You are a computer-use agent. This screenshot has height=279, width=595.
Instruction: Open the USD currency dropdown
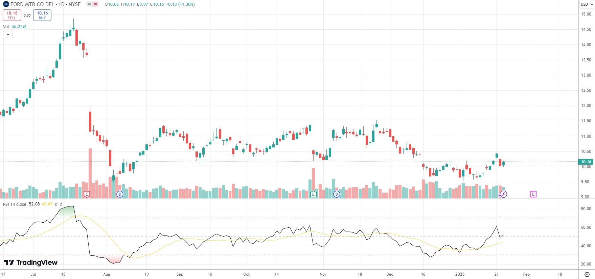(587, 4)
